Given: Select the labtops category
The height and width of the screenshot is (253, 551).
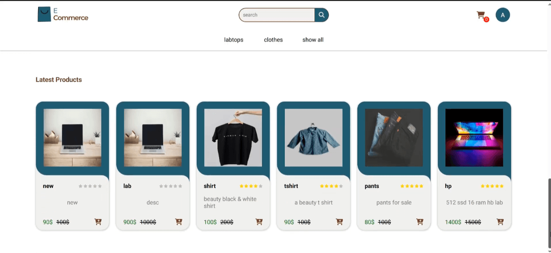Looking at the screenshot, I should click(234, 40).
